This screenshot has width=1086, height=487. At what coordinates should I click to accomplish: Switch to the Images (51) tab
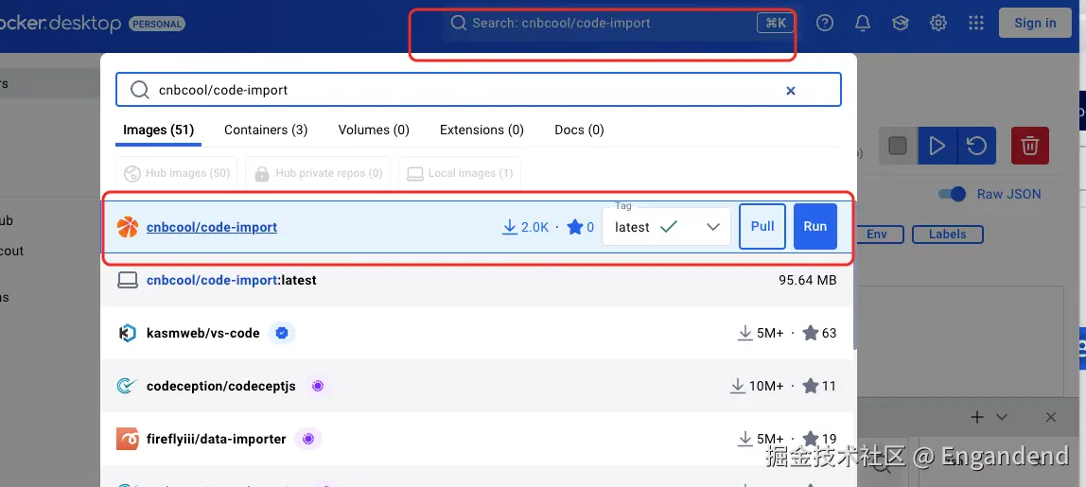[158, 130]
